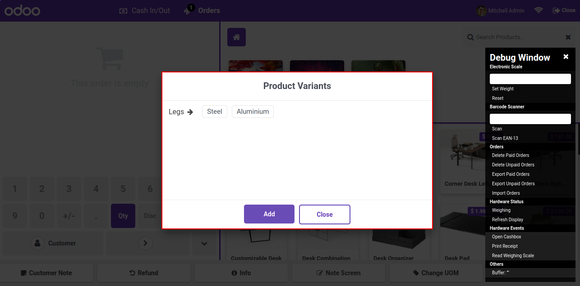Select Open Cashbox in the debug menu
The image size is (580, 286).
point(506,237)
